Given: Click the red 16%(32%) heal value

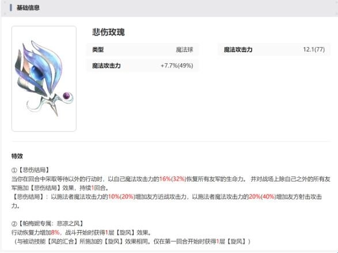Looking at the screenshot, I should (x=173, y=179).
